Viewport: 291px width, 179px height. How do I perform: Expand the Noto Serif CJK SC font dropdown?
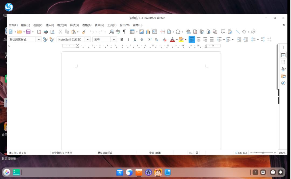88,39
